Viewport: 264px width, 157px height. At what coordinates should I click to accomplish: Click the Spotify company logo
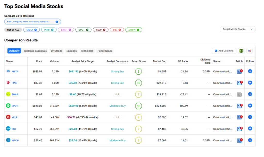[x=8, y=106]
